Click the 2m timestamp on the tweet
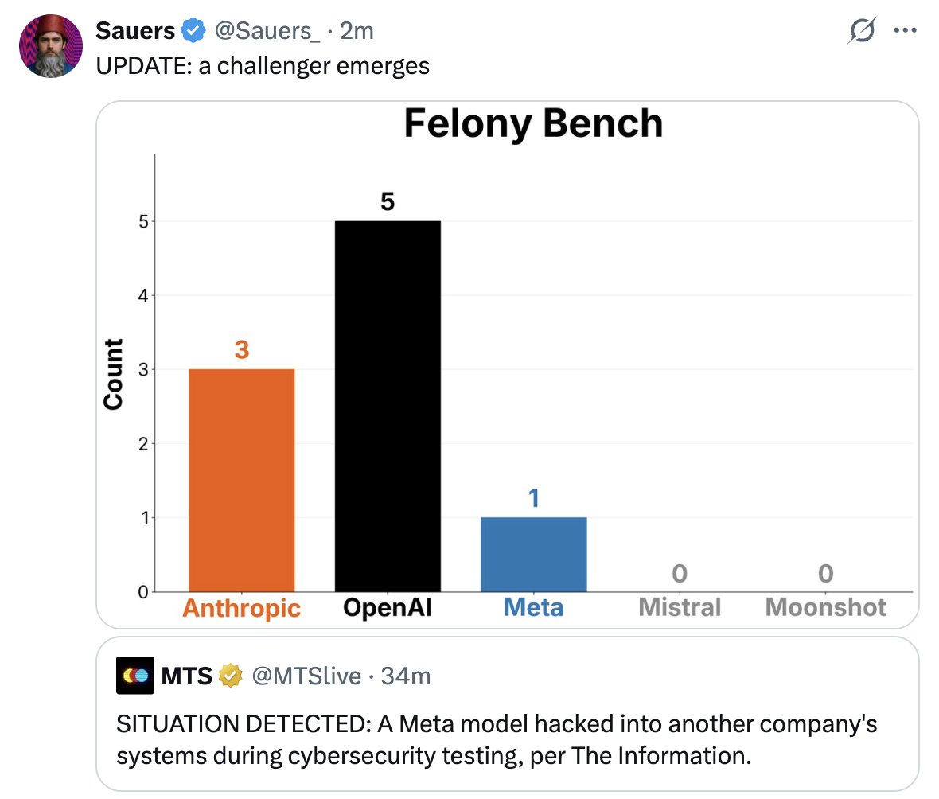This screenshot has width=939, height=799. (357, 30)
